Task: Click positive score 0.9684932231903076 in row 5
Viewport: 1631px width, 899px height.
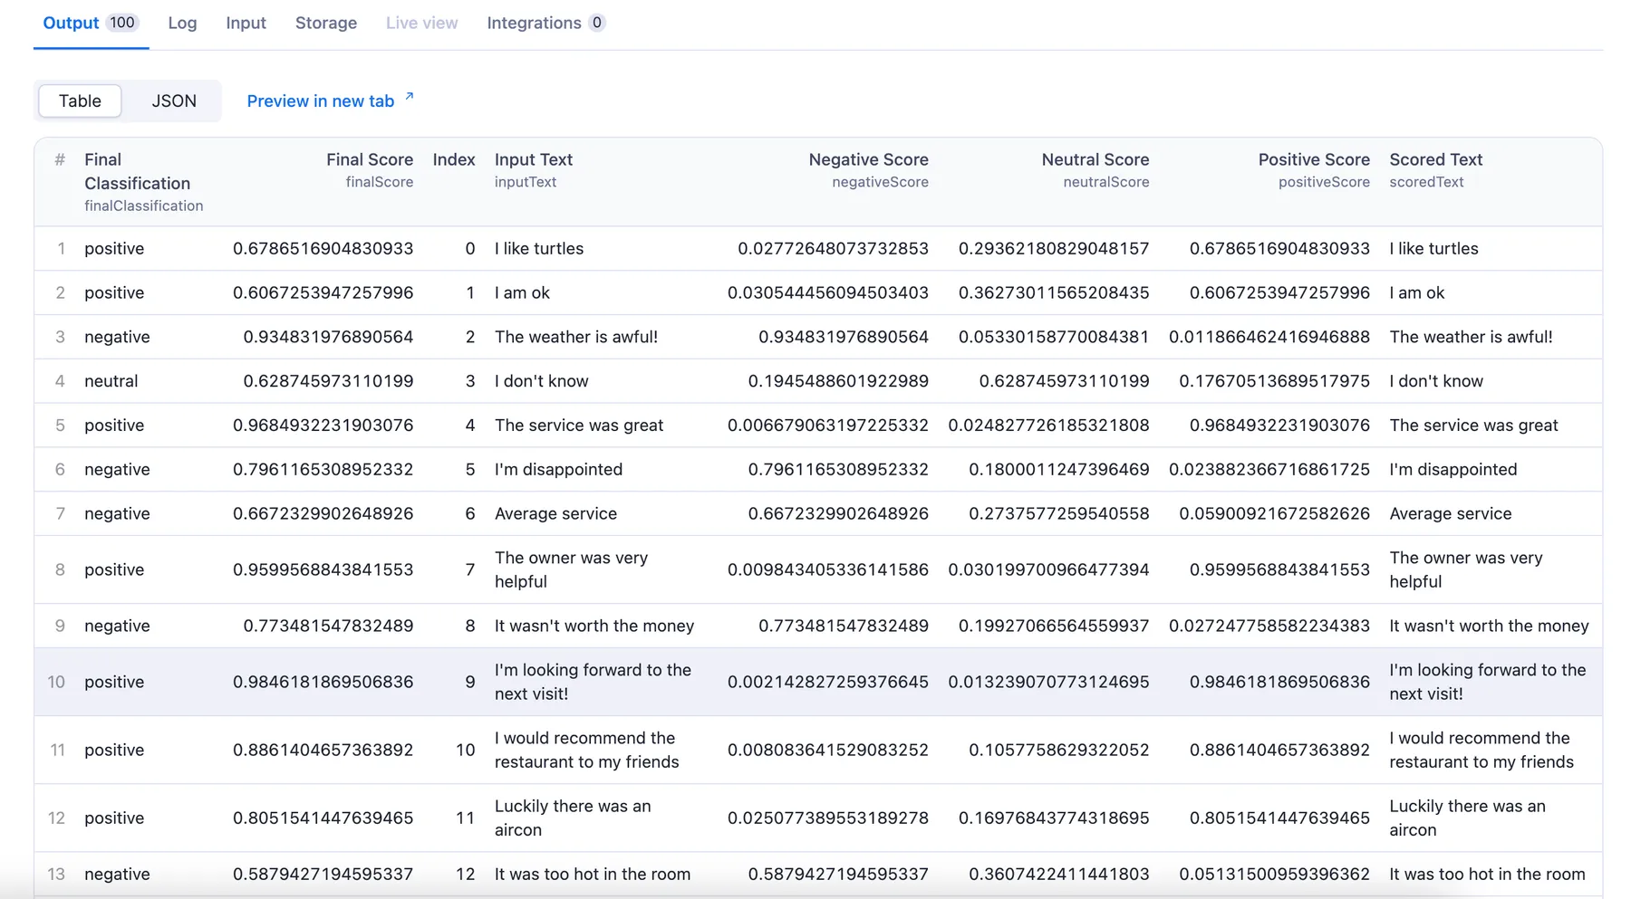Action: 1279,426
